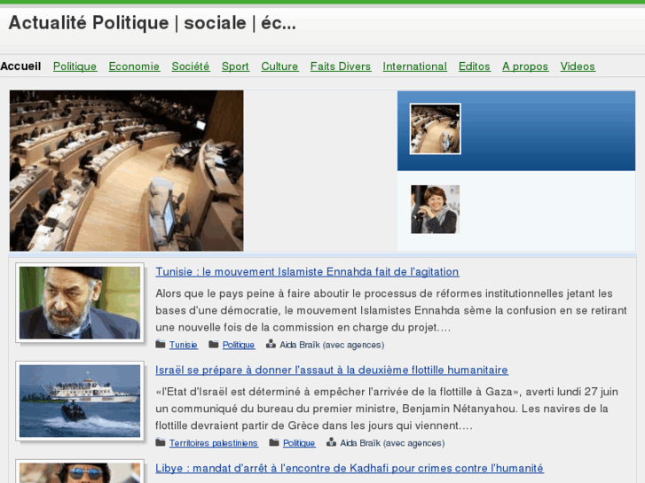Select the smiling woman thumbnail in the slider
This screenshot has width=645, height=483.
[436, 209]
